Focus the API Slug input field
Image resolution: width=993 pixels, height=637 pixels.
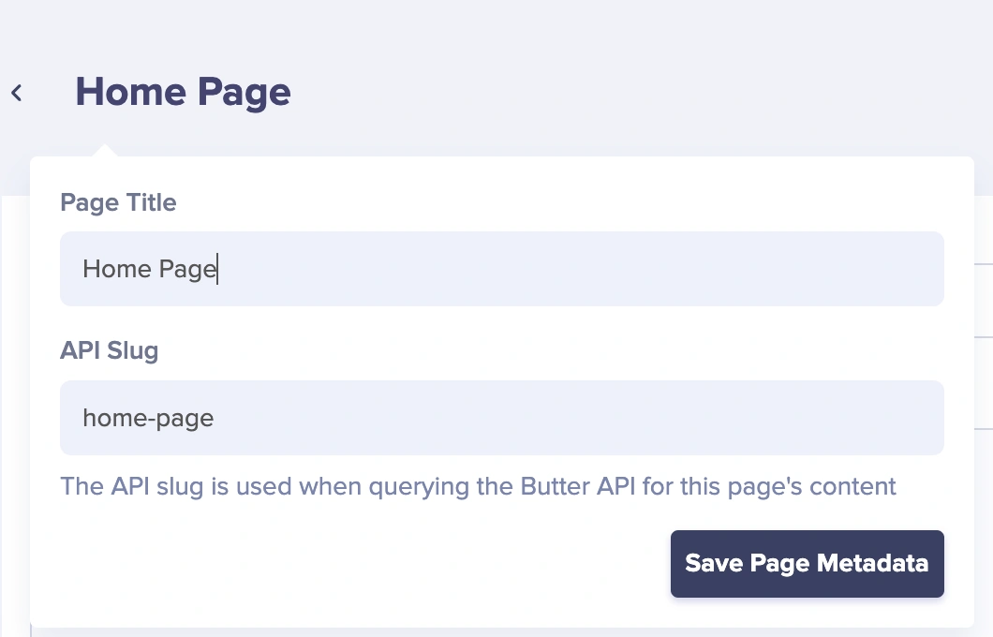coord(501,418)
